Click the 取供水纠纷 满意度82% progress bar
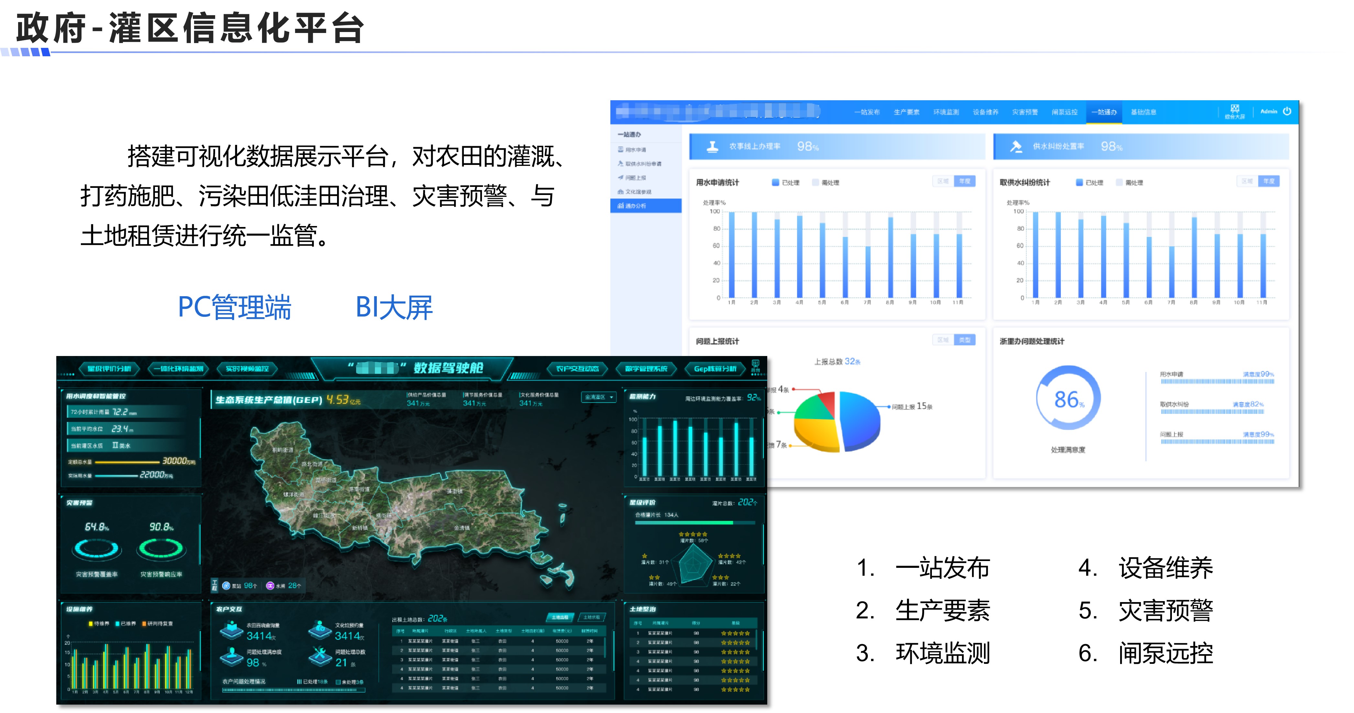The image size is (1354, 713). (x=1212, y=411)
